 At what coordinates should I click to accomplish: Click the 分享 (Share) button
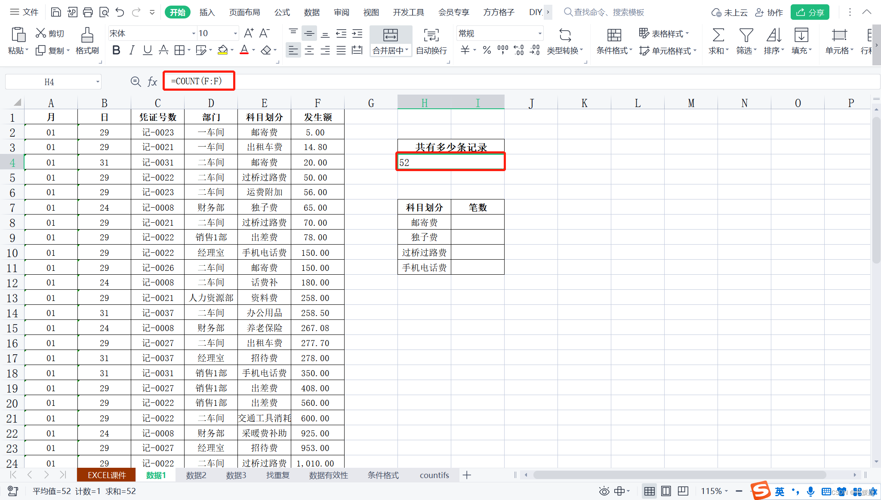coord(810,12)
